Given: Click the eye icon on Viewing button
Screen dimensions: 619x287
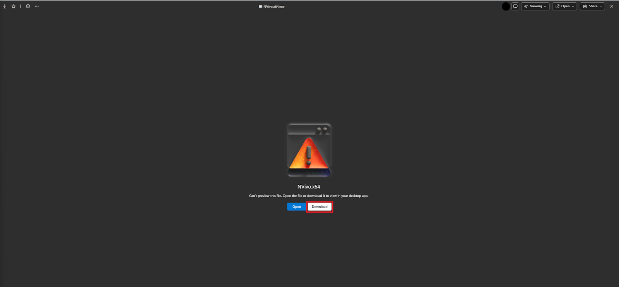Looking at the screenshot, I should click(526, 7).
